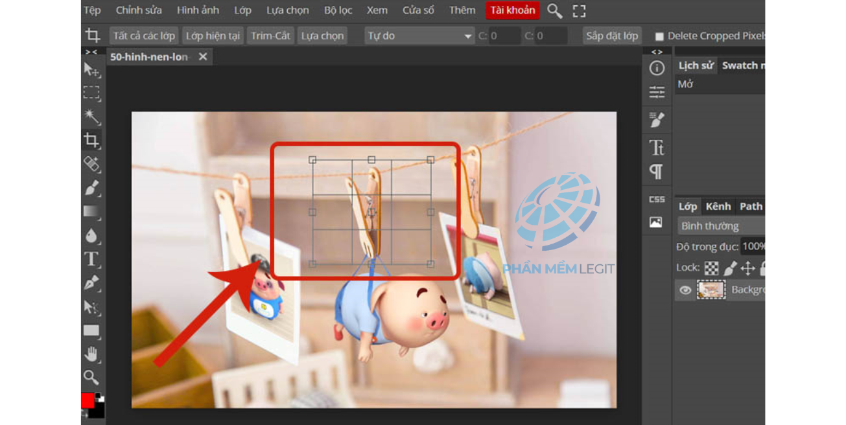Open red foreground color swatch

pos(88,400)
